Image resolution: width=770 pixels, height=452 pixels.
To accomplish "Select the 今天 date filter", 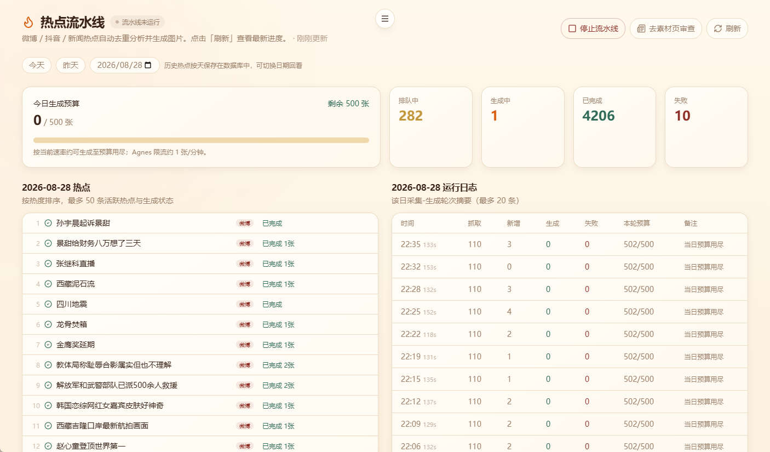I will [37, 65].
